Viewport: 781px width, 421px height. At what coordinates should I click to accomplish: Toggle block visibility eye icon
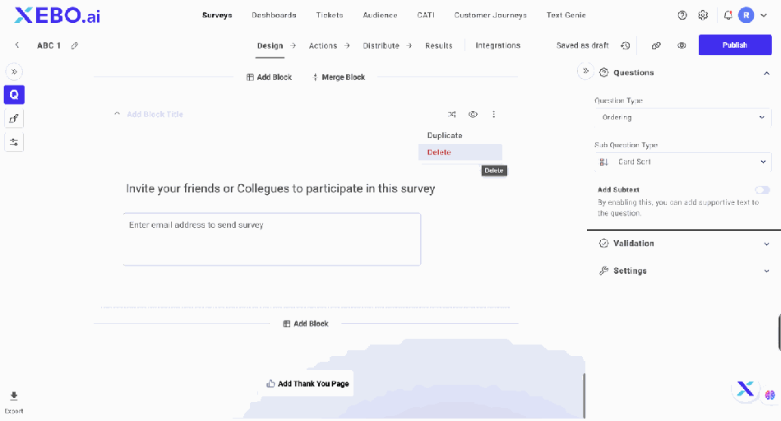point(473,114)
